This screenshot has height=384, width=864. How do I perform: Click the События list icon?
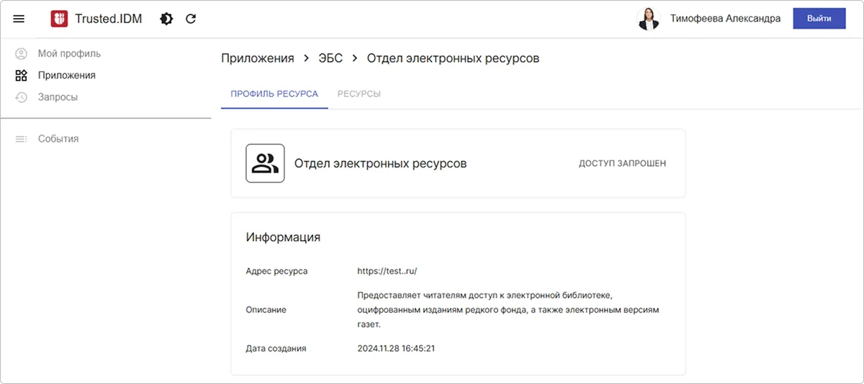tap(22, 139)
